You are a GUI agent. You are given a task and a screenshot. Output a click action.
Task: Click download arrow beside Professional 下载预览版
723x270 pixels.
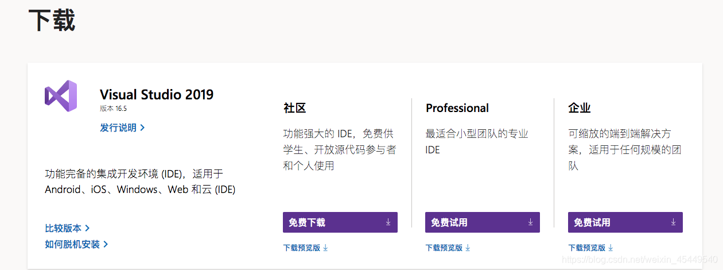[x=468, y=248]
